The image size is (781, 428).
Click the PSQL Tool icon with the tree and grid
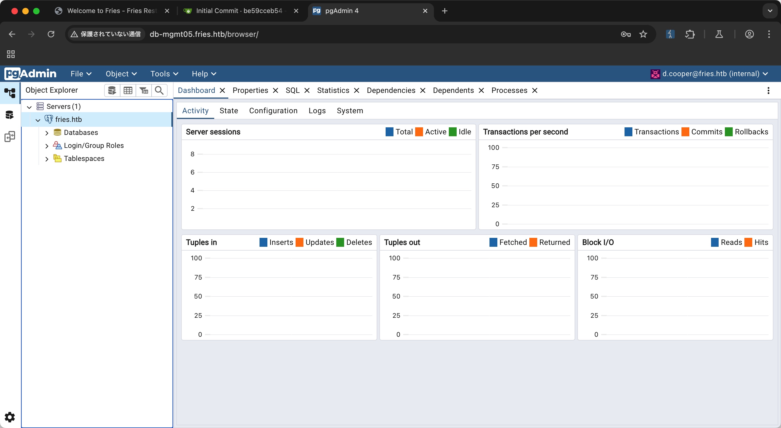click(144, 90)
